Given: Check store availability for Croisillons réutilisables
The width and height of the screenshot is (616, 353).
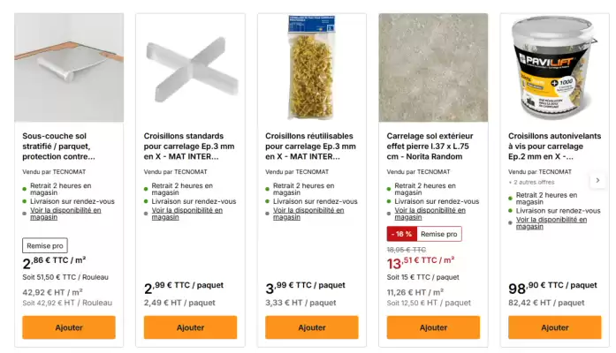Looking at the screenshot, I should pos(308,214).
